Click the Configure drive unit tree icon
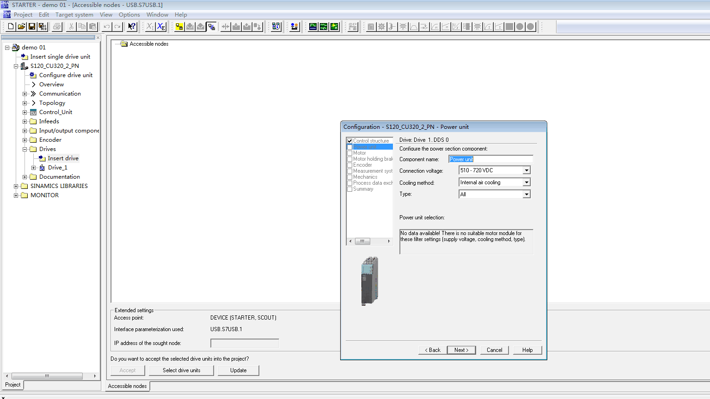The image size is (710, 399). point(33,75)
